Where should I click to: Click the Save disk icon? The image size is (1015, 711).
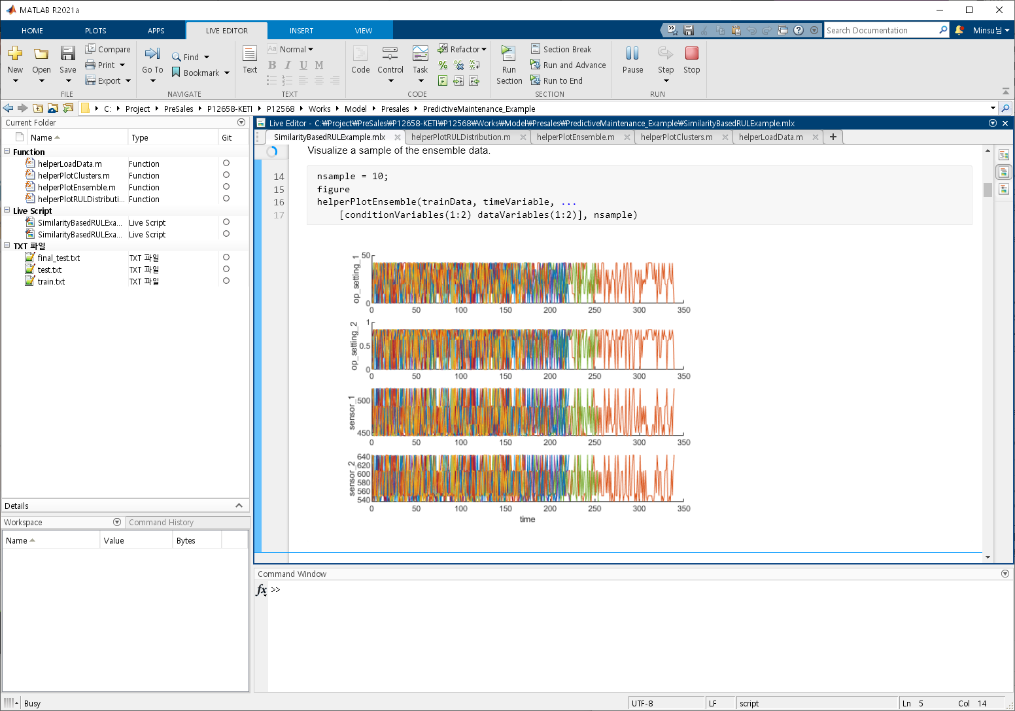coord(67,54)
